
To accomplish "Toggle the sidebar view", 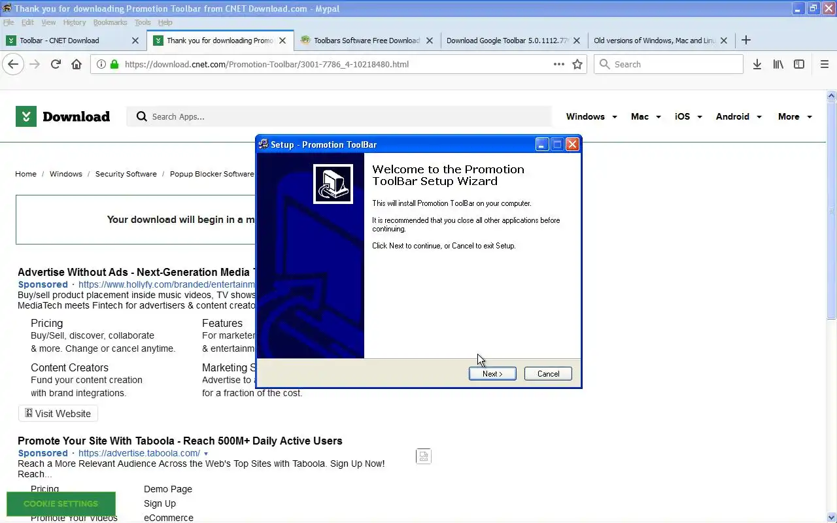I will (x=799, y=64).
